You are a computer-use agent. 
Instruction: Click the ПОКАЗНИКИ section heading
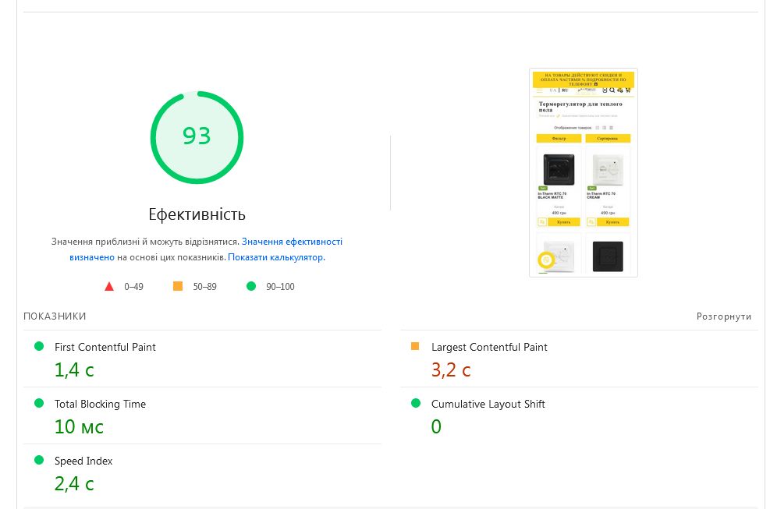pyautogui.click(x=55, y=316)
